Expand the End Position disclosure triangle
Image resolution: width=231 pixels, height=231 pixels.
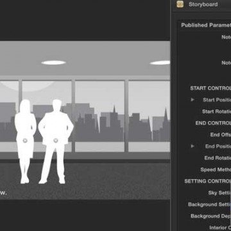(193, 146)
